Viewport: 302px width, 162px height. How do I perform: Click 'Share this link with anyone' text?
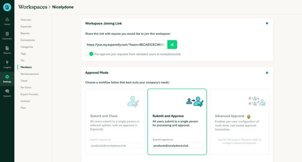click(128, 33)
